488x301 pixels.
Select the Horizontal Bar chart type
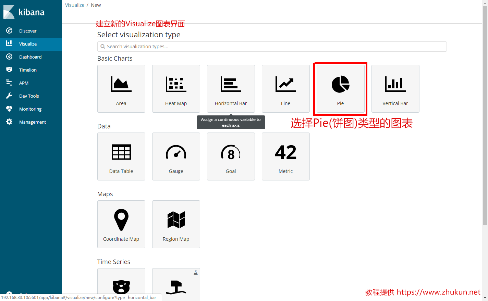point(231,89)
